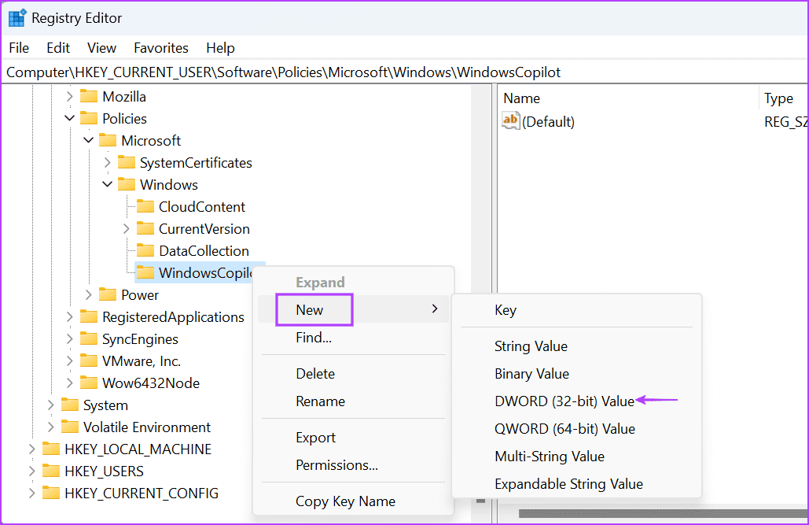Screen dimensions: 809x525
Task: Collapse the Microsoft key
Action: (x=89, y=141)
